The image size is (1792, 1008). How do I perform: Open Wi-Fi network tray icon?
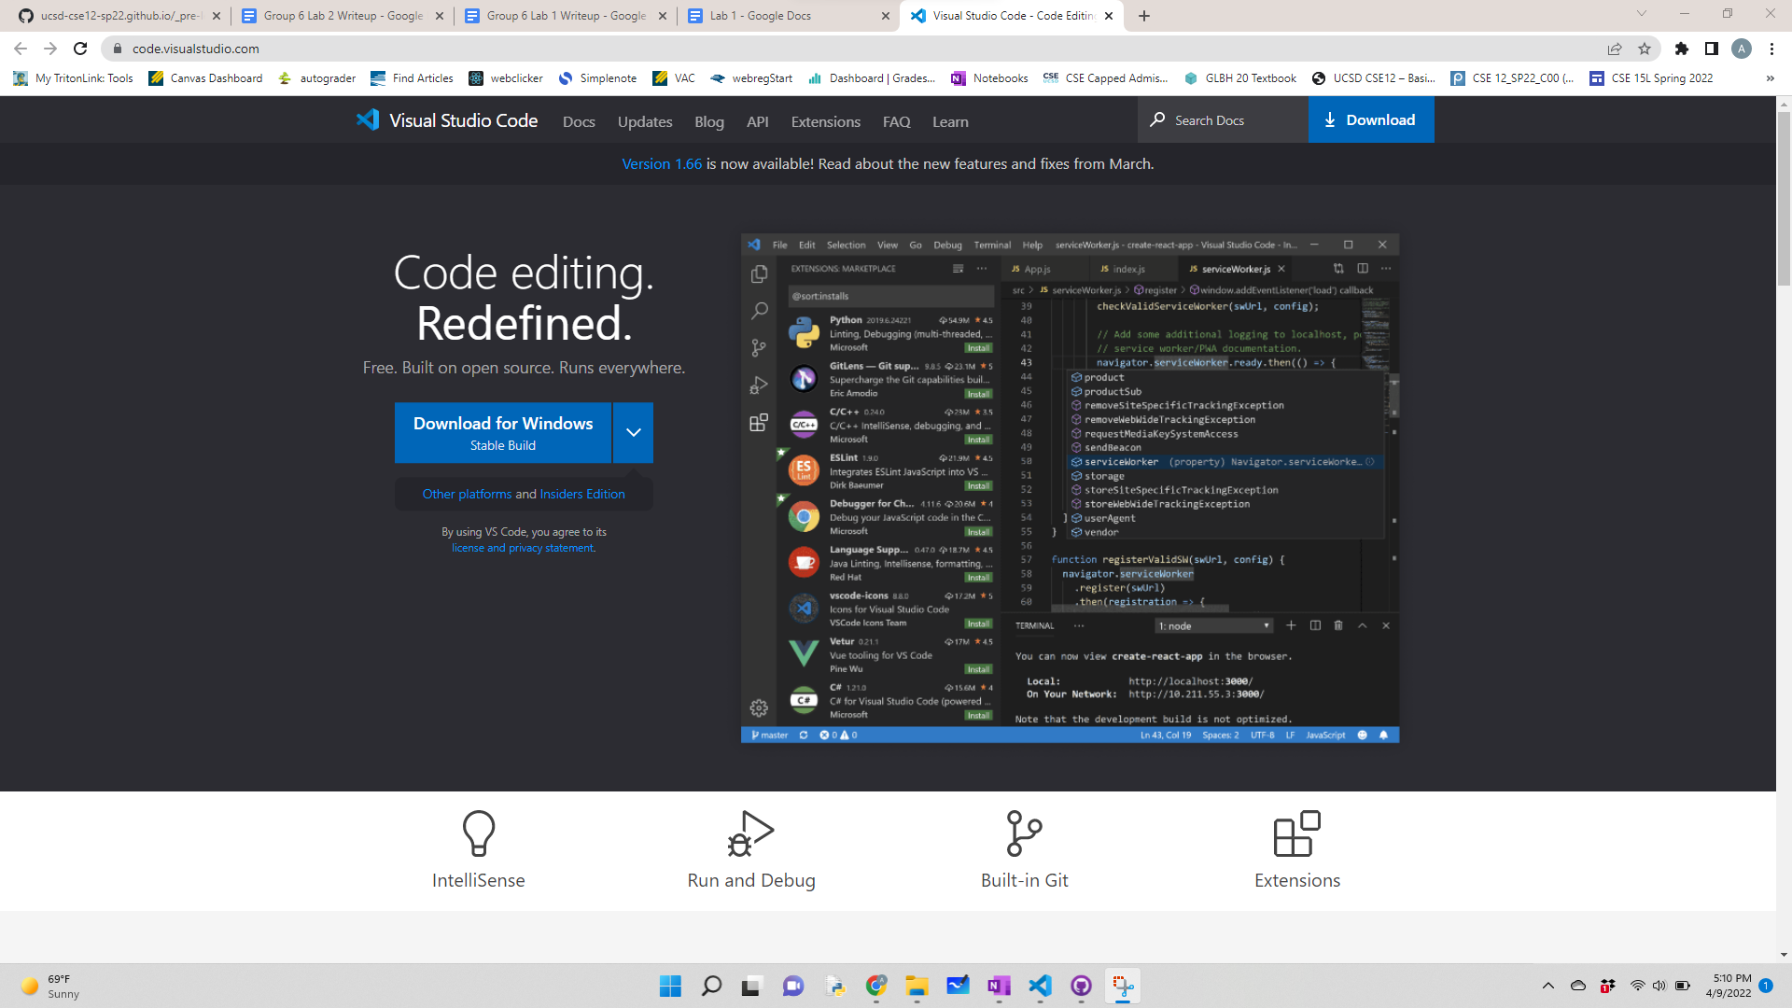(x=1637, y=986)
